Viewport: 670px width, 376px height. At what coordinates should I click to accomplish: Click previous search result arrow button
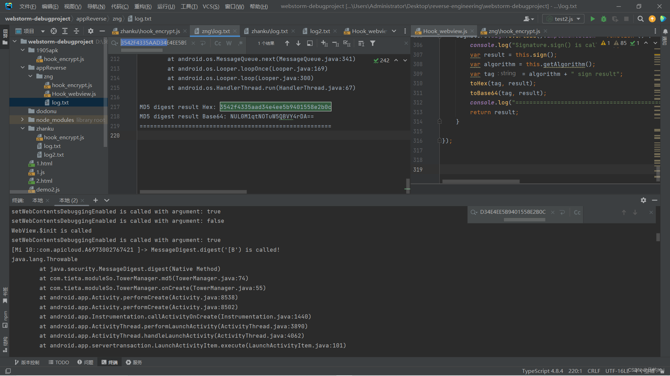(286, 43)
